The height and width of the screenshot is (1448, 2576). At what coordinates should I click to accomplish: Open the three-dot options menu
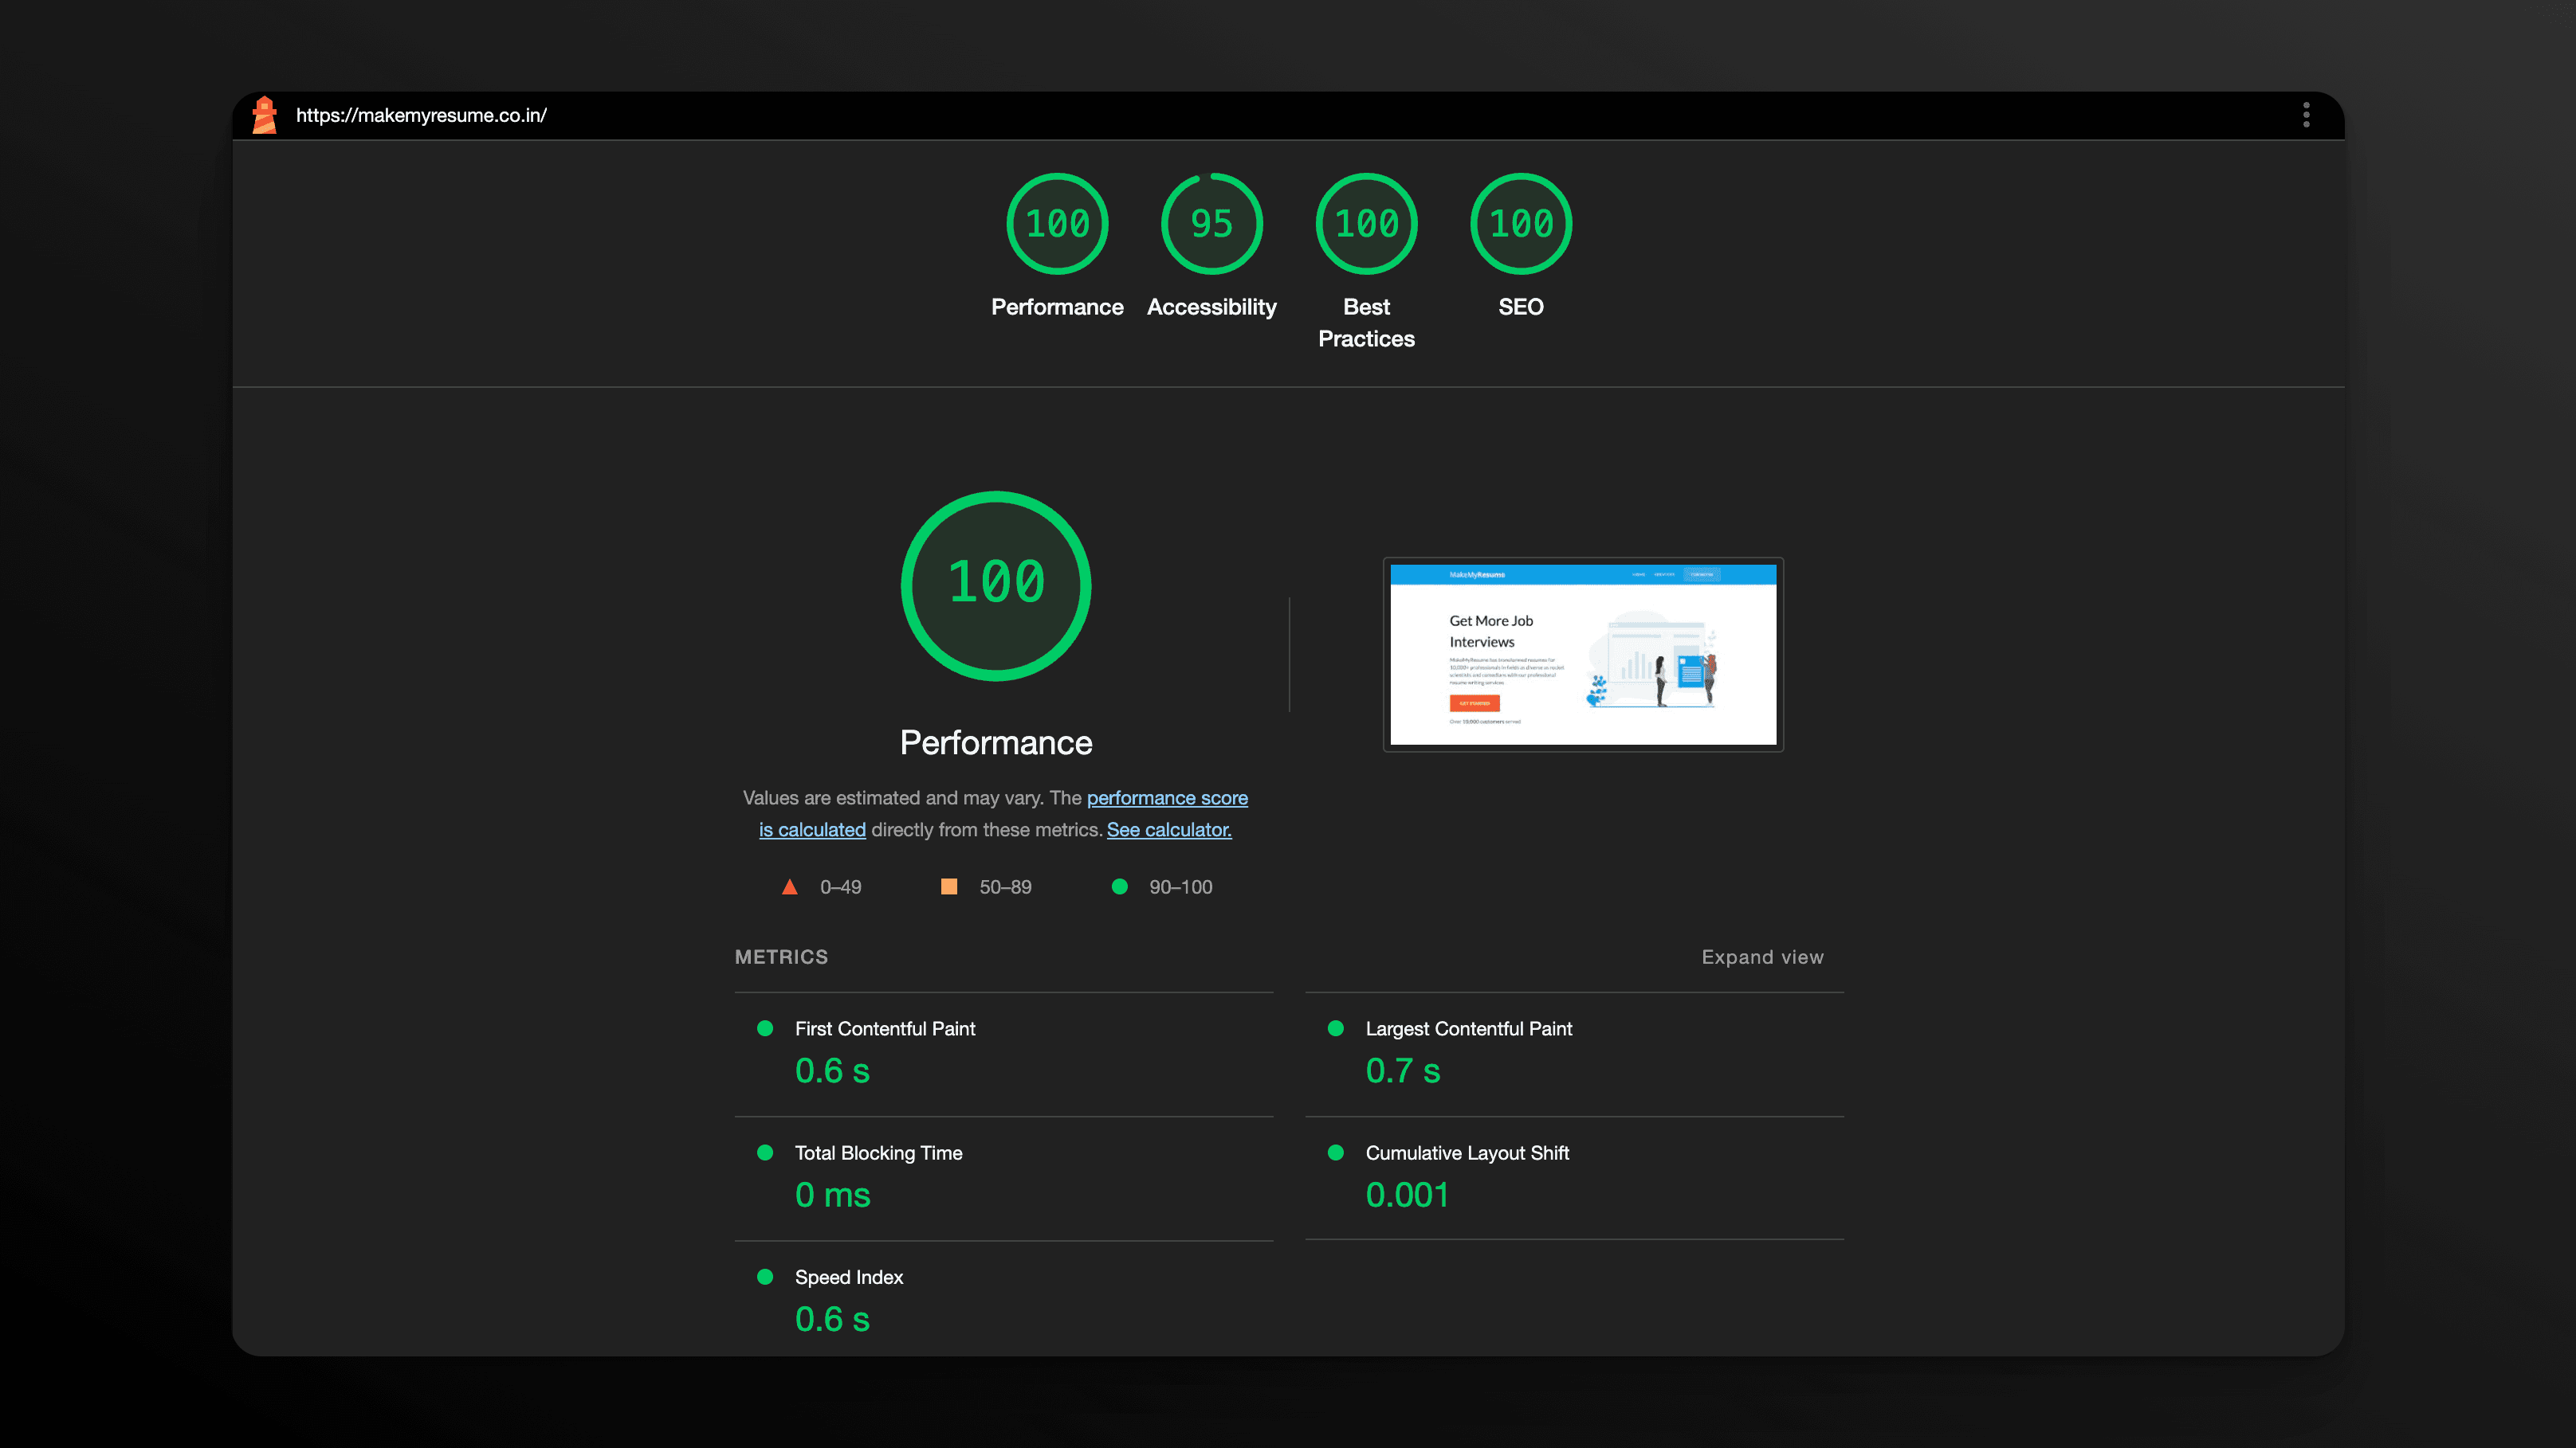2306,114
